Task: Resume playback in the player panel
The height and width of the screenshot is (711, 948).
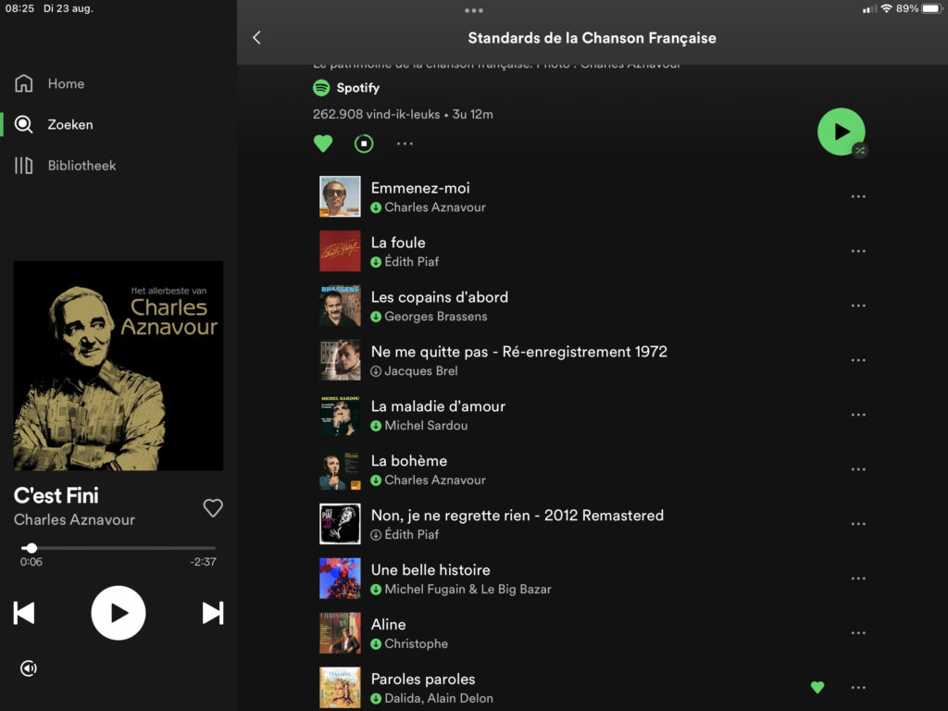Action: [x=118, y=613]
